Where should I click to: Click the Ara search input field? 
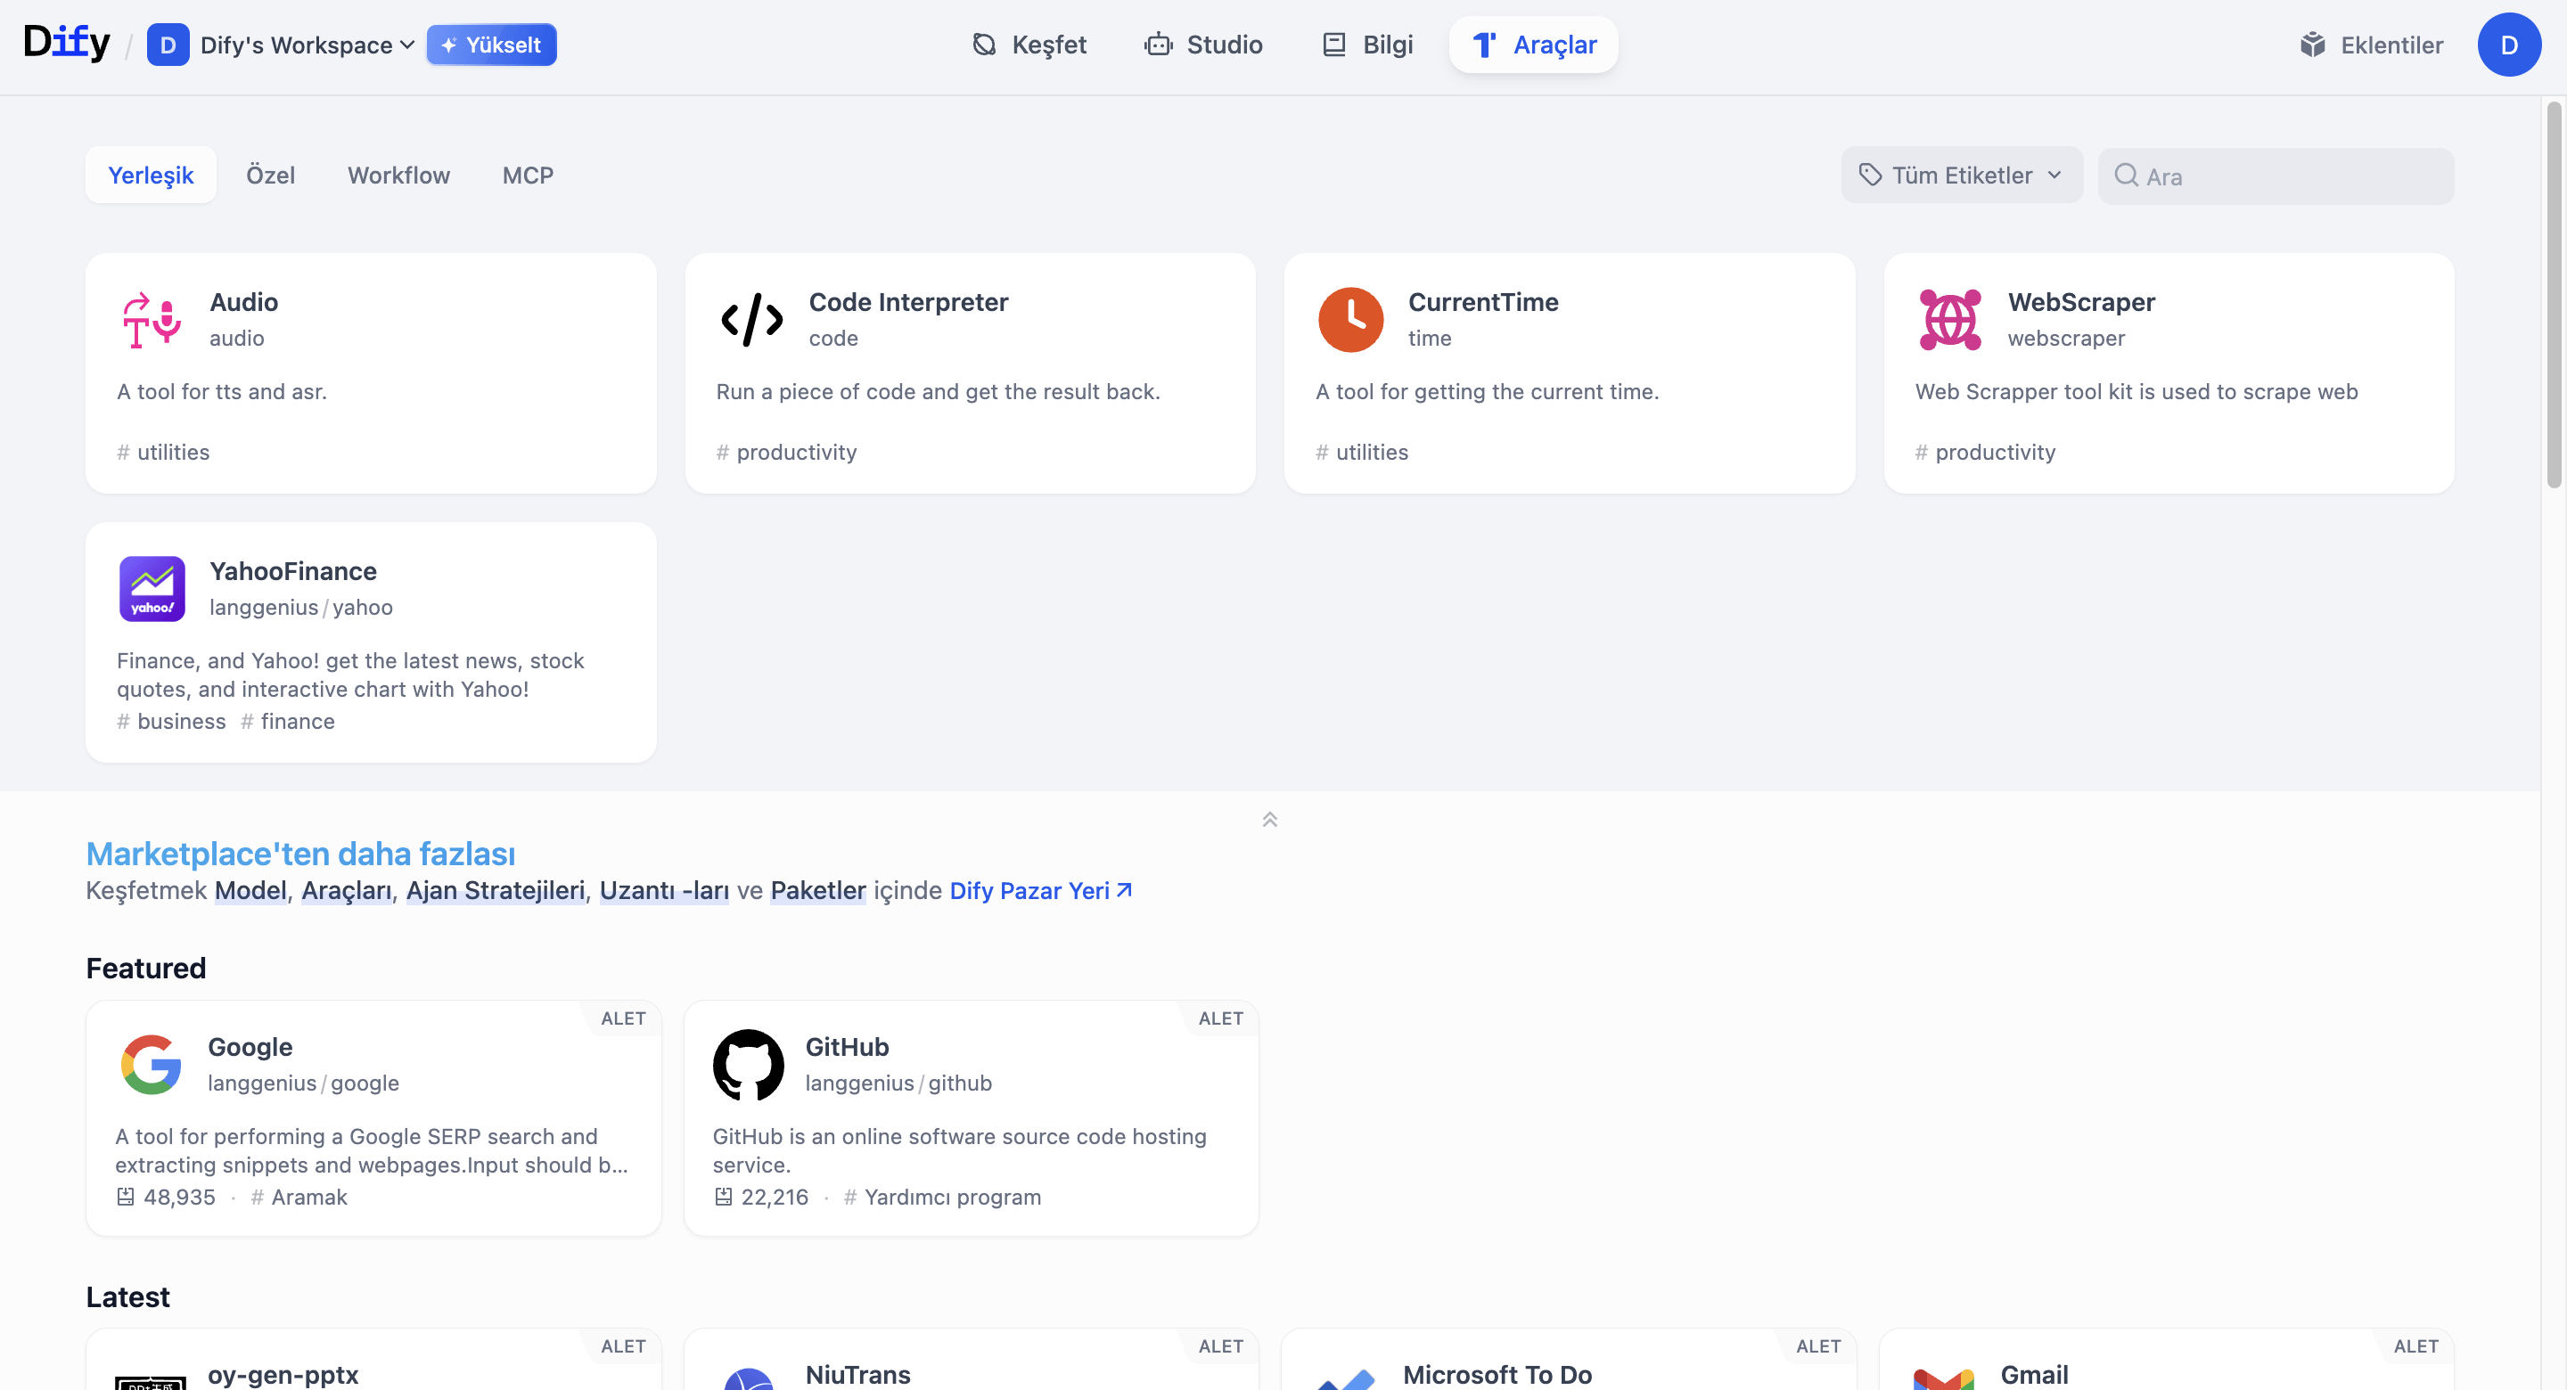tap(2276, 176)
